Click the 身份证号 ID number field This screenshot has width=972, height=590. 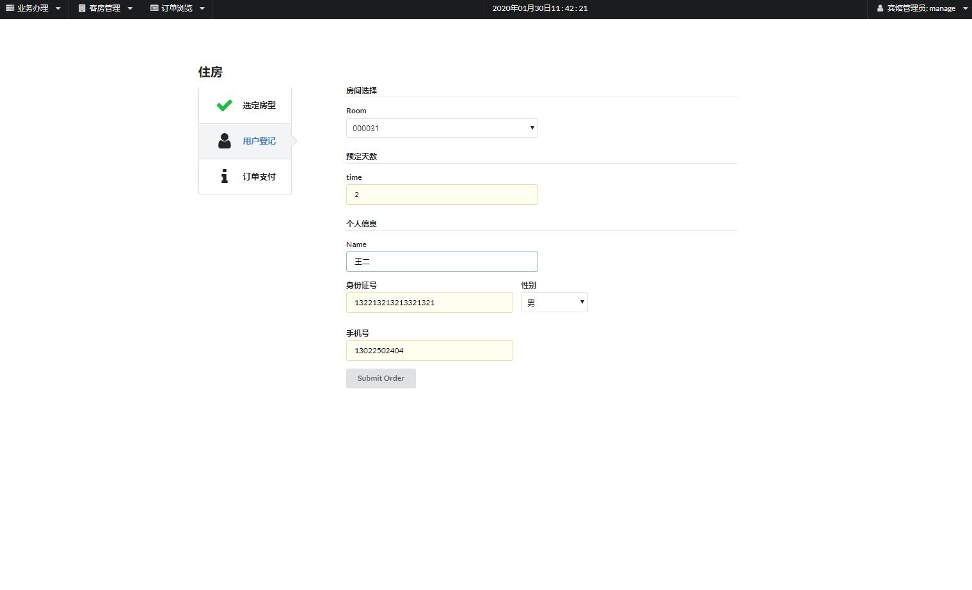(429, 303)
